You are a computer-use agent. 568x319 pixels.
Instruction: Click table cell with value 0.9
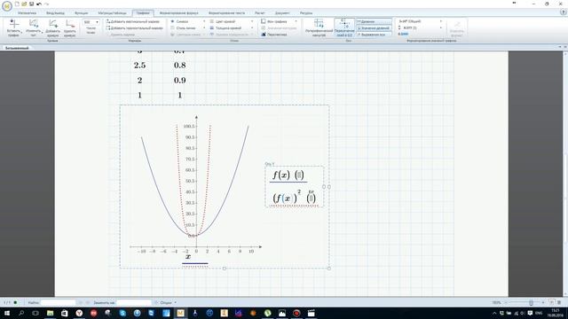coord(179,81)
